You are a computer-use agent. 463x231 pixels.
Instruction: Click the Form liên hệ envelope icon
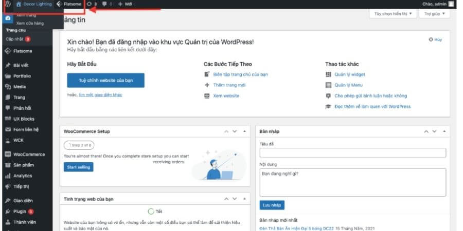point(8,129)
